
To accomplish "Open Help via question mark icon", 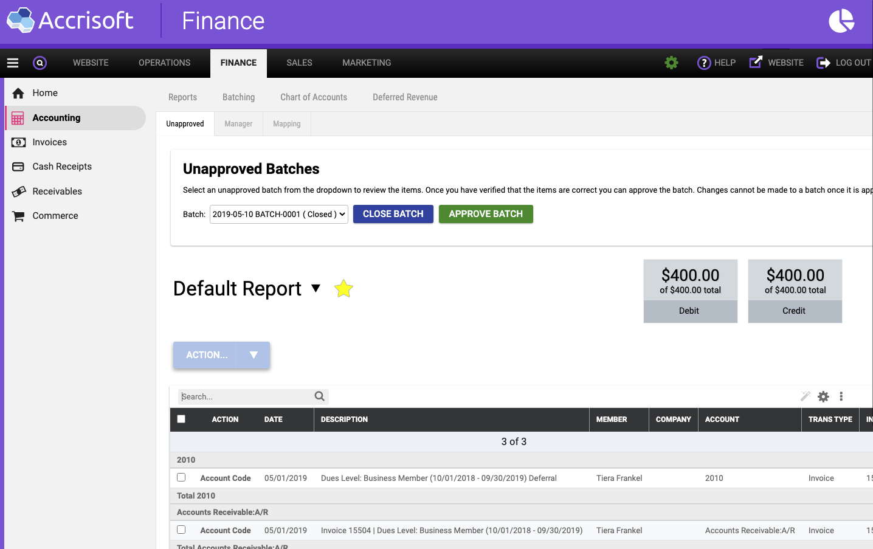I will point(704,63).
